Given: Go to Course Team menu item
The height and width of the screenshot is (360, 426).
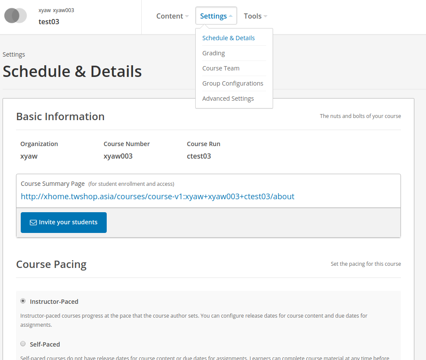Looking at the screenshot, I should pyautogui.click(x=221, y=68).
